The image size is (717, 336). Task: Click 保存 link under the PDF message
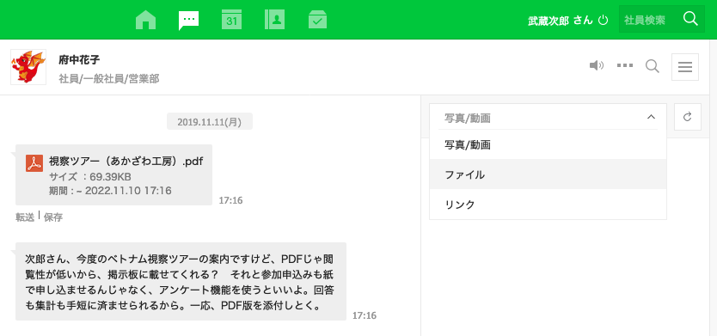click(53, 217)
